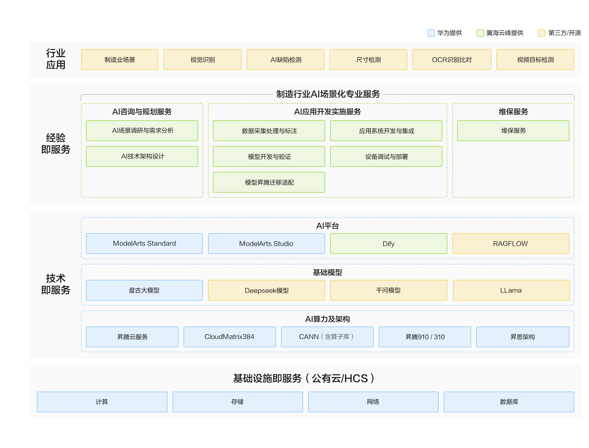Image resolution: width=589 pixels, height=448 pixels.
Task: Select the 盘古大模型 box
Action: 144,290
